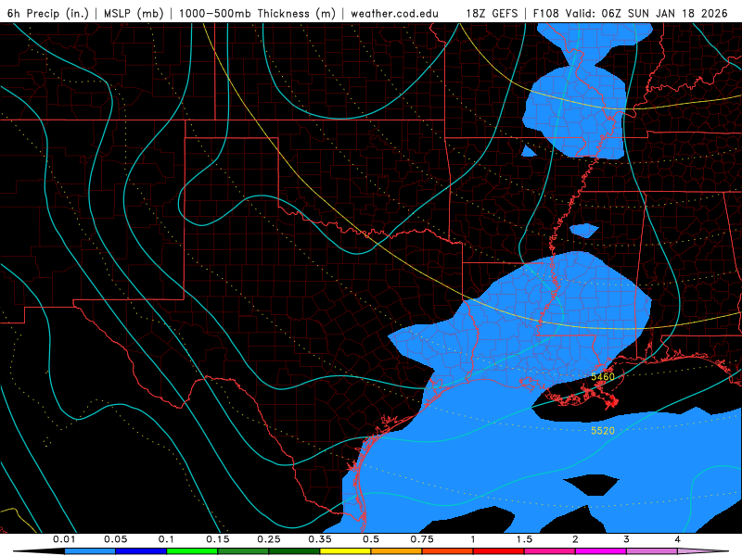
Task: Click the '6h Precip (in.)' title text
Action: click(48, 13)
